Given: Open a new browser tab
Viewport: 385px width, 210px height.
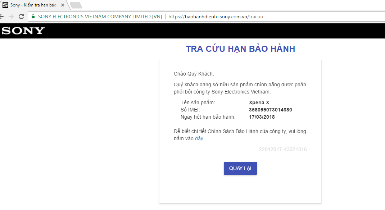Looking at the screenshot, I should click(76, 5).
